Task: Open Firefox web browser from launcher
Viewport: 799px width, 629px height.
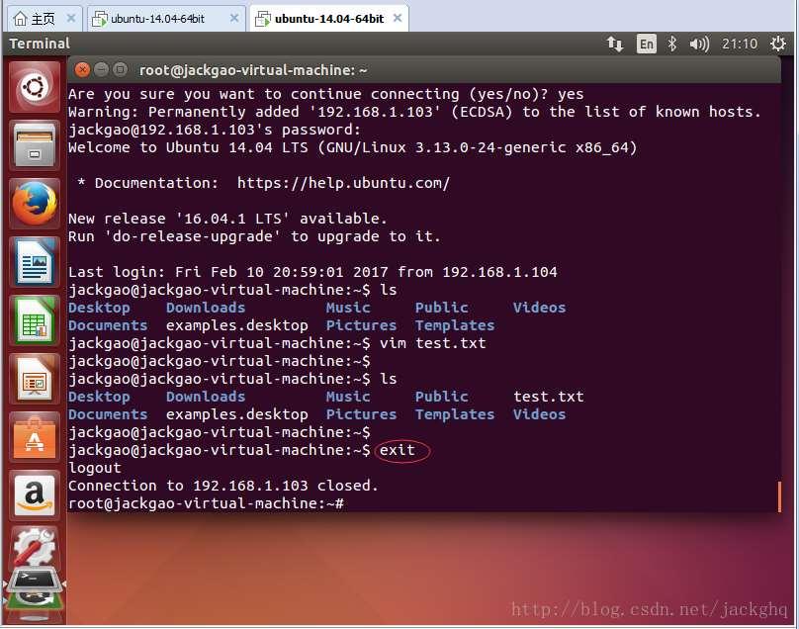Action: [x=36, y=205]
